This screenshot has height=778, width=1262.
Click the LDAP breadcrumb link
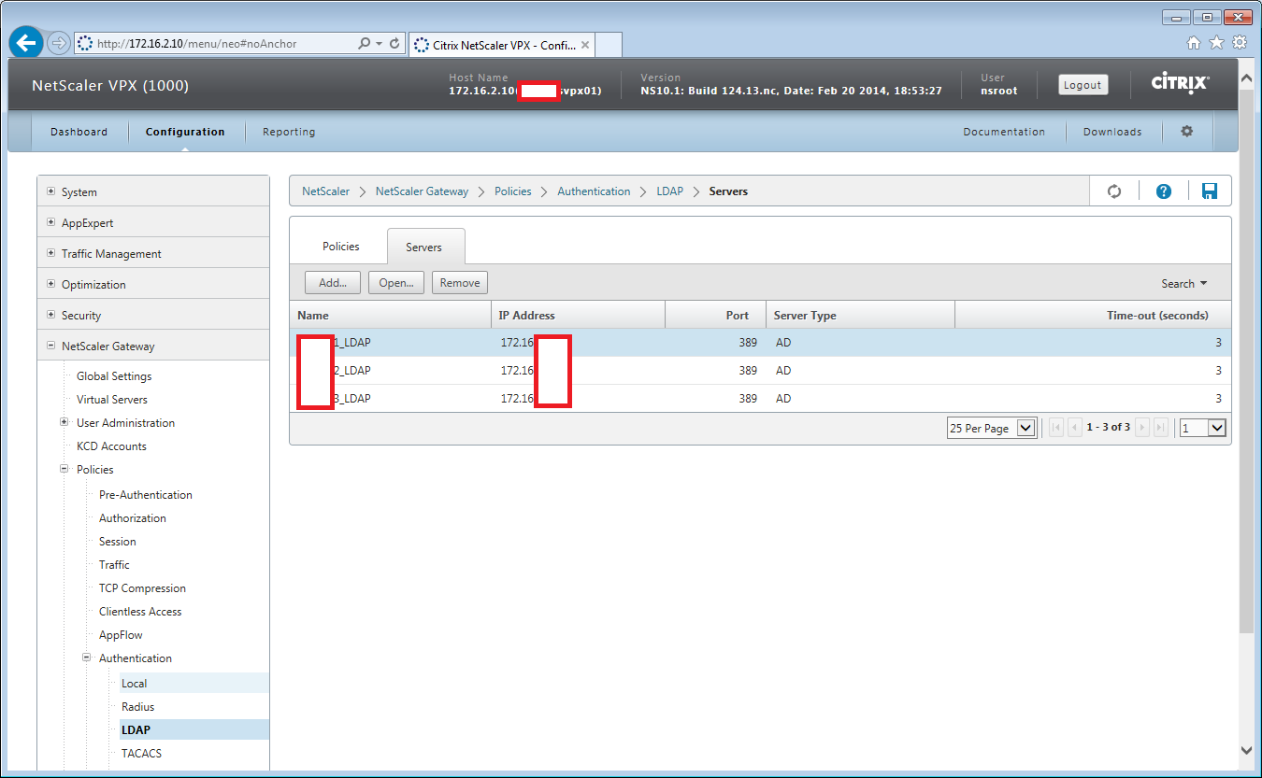tap(670, 191)
